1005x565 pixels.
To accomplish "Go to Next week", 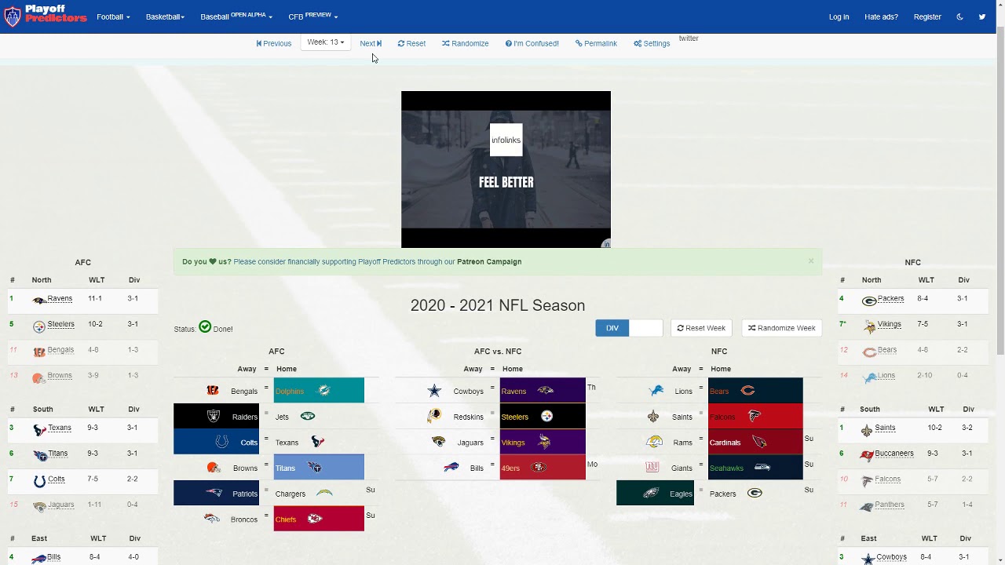I will pyautogui.click(x=371, y=43).
